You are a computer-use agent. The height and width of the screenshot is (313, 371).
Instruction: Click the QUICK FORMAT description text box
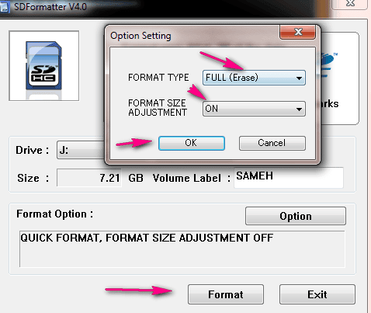pyautogui.click(x=182, y=249)
